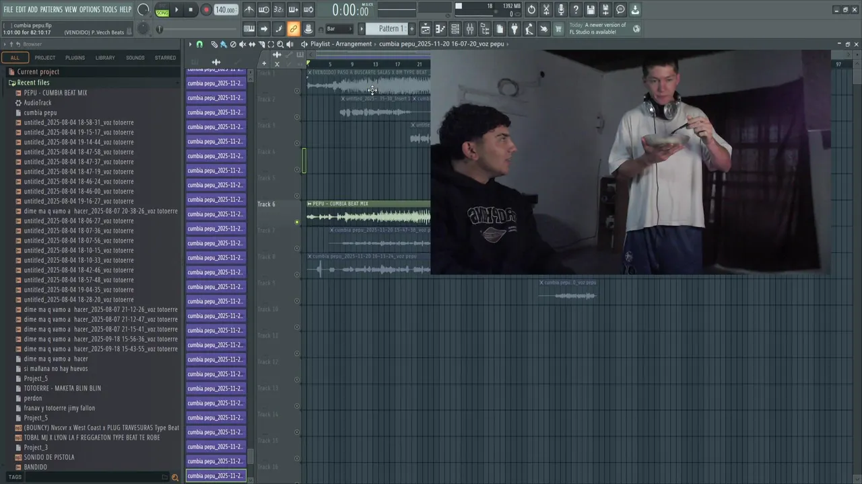
Task: Open the project picker pages icon
Action: click(x=500, y=29)
